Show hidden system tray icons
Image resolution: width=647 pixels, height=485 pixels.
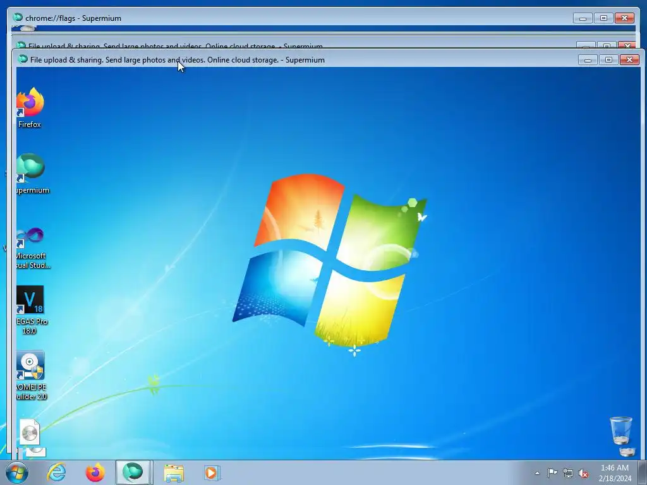pyautogui.click(x=537, y=473)
